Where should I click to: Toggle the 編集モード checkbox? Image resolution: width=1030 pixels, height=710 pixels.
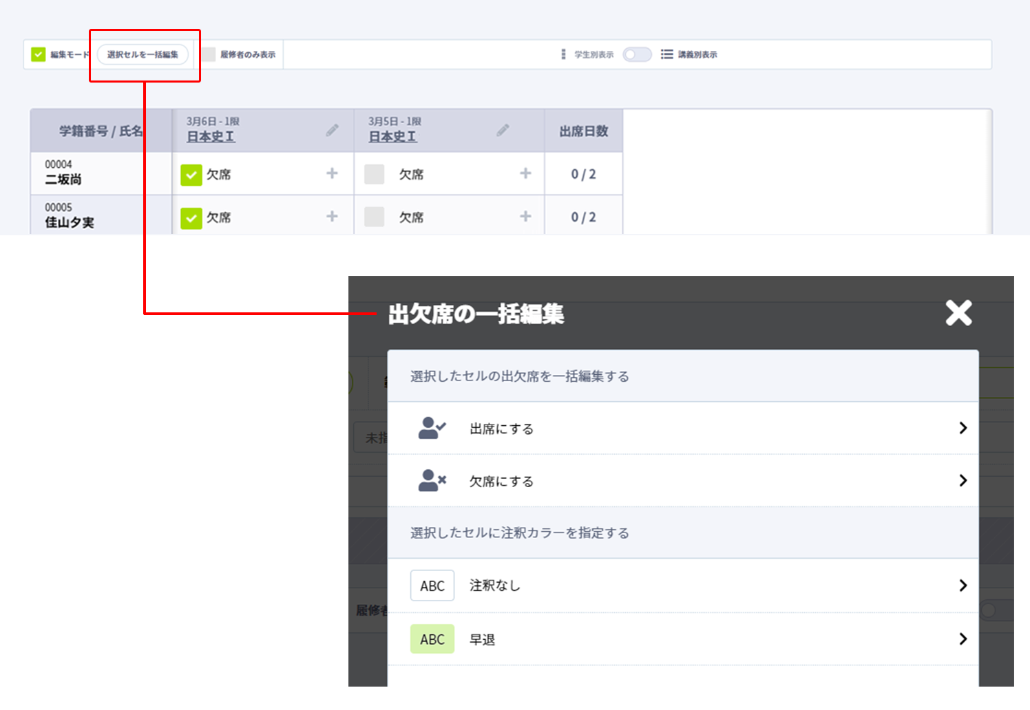tap(39, 54)
